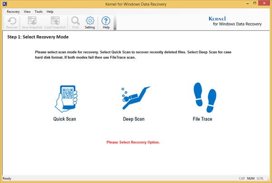Click the File Trace label
The width and height of the screenshot is (272, 183).
(x=202, y=119)
